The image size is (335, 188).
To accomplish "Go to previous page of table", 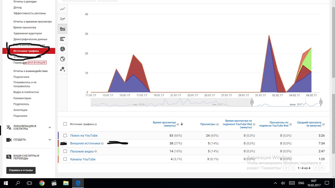I will (292, 168).
